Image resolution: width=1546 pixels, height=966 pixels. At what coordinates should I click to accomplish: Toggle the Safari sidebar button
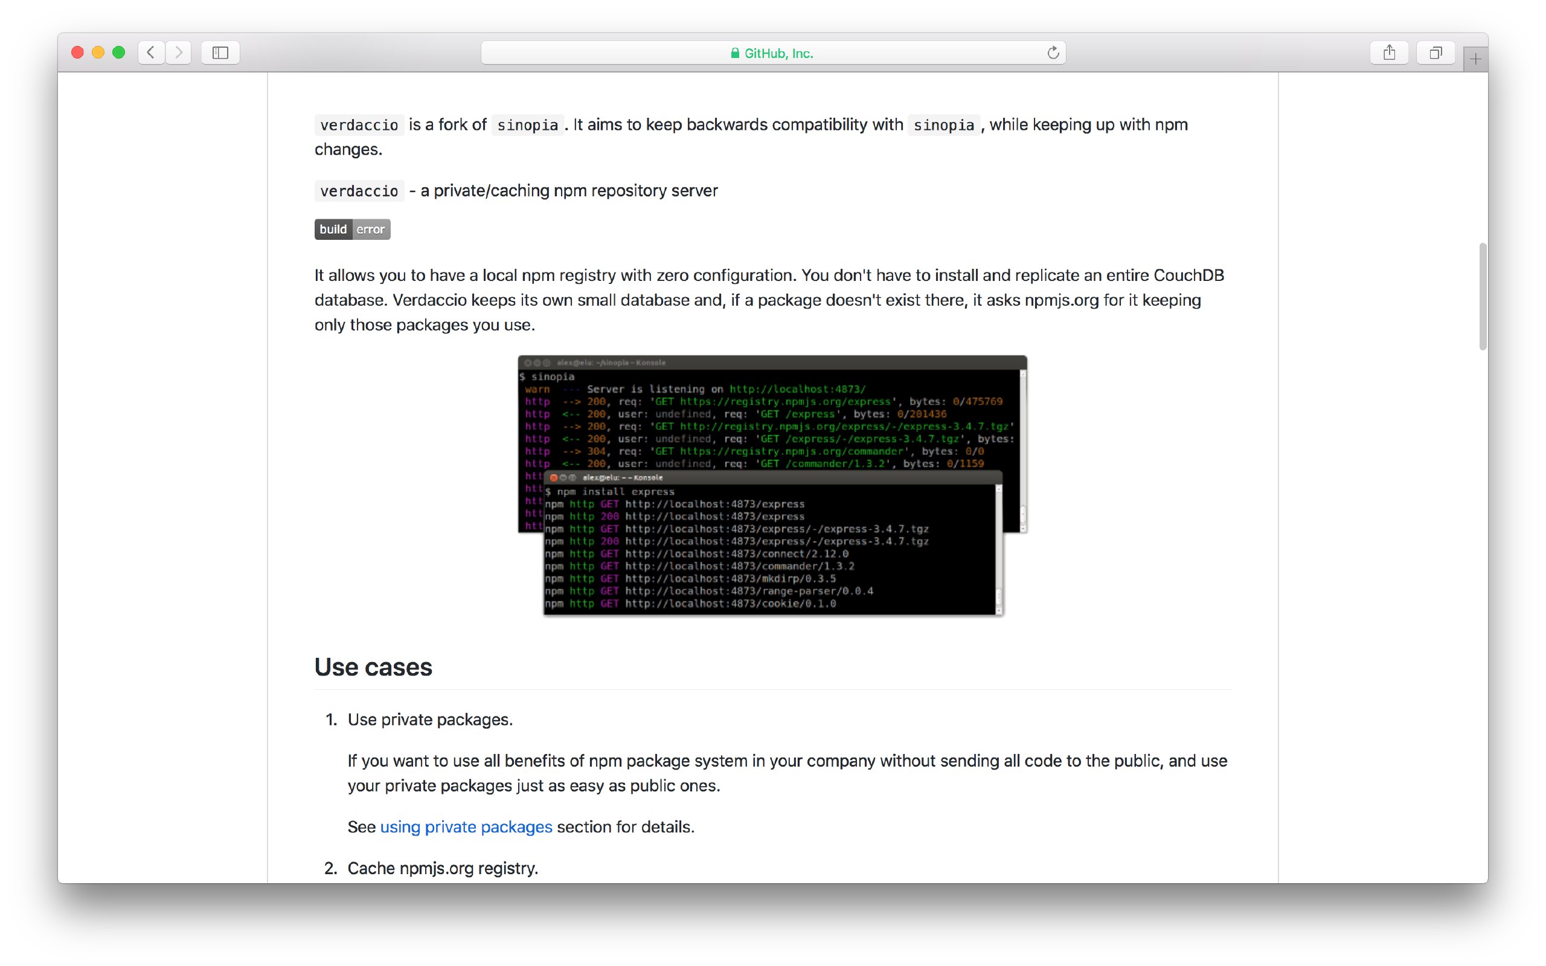click(x=220, y=53)
